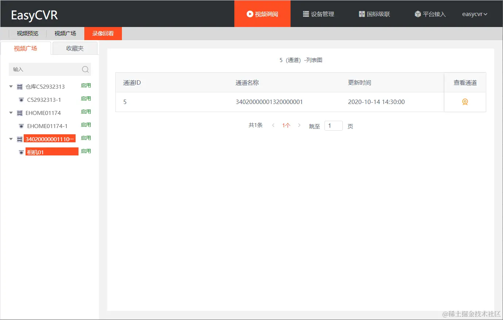Viewport: 503px width, 320px height.
Task: Click the camera icon beside EHOME01174-1
Action: [x=21, y=125]
